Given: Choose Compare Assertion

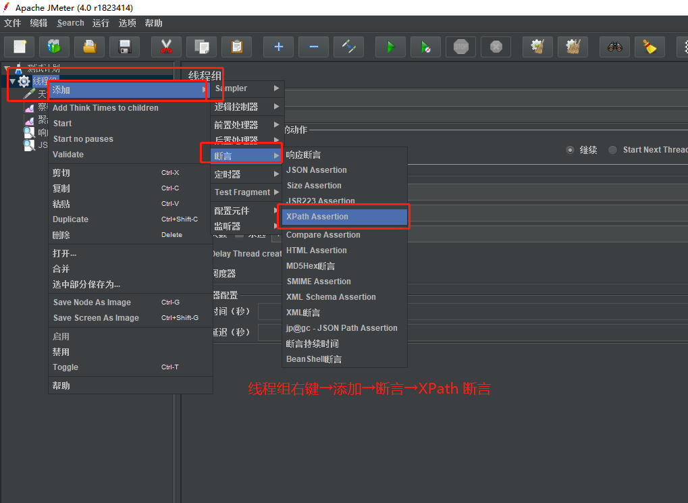Looking at the screenshot, I should pyautogui.click(x=344, y=235).
